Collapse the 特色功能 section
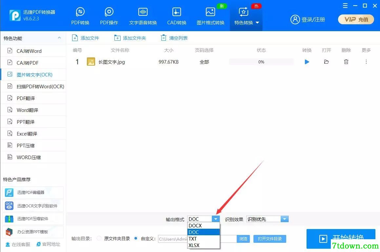This screenshot has width=380, height=252. click(59, 38)
